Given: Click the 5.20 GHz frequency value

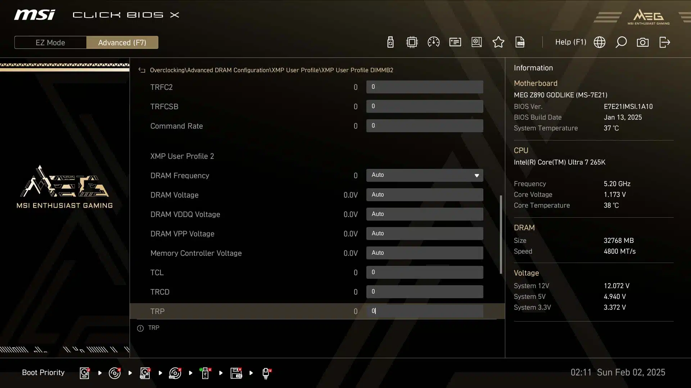Looking at the screenshot, I should tap(617, 184).
